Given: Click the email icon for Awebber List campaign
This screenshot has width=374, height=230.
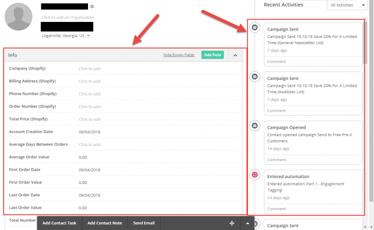Looking at the screenshot, I should (x=255, y=77).
